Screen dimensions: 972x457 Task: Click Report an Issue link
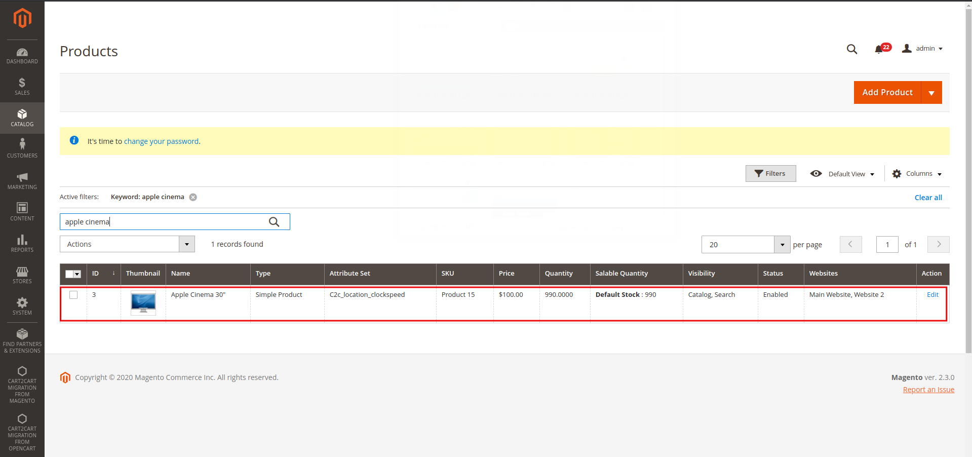(x=928, y=390)
